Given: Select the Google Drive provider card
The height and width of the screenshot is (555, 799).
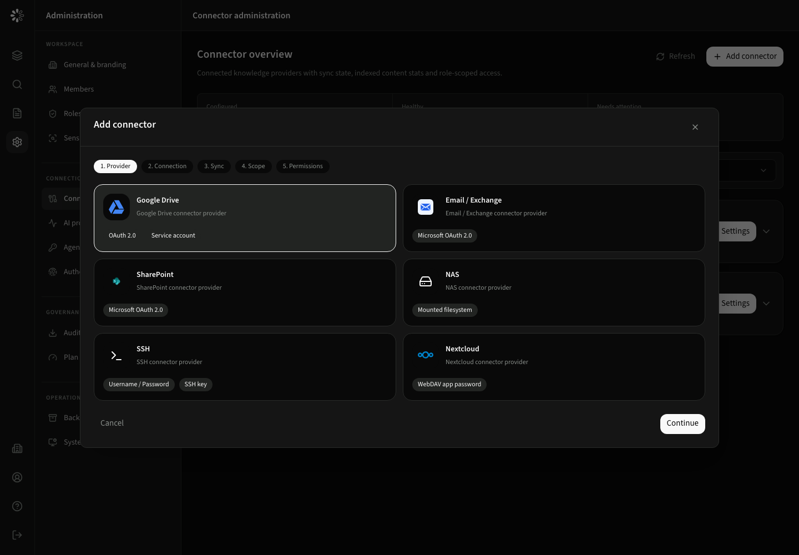Looking at the screenshot, I should [x=245, y=218].
